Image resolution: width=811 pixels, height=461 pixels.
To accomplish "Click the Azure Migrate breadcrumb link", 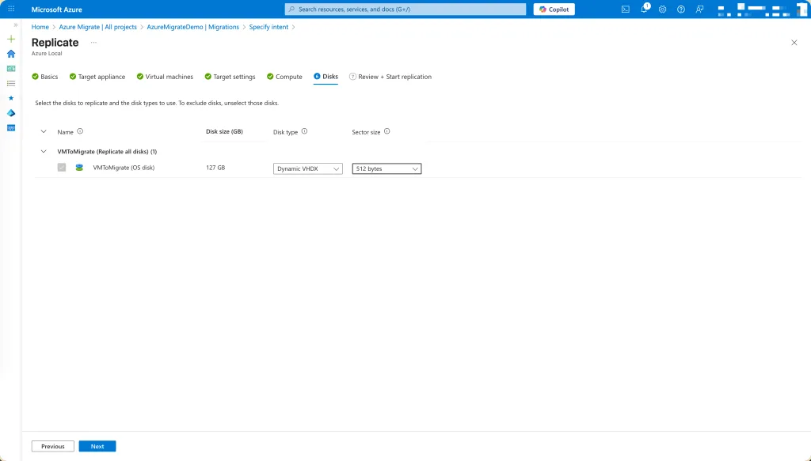I will point(97,27).
